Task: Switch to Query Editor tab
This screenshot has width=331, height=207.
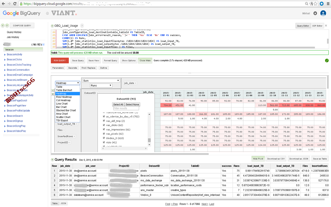Action: point(303,26)
